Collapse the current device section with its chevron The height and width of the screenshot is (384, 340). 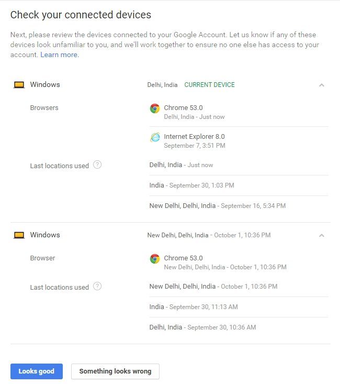(x=322, y=85)
